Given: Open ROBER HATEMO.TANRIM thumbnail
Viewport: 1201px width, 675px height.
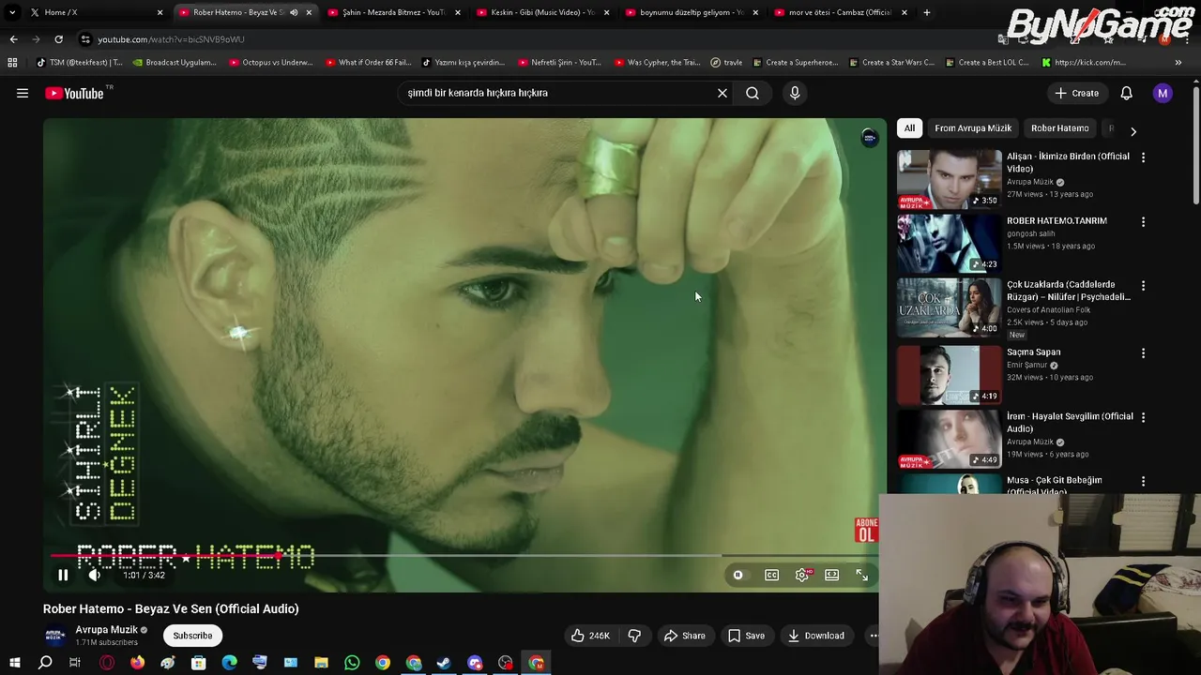Looking at the screenshot, I should pyautogui.click(x=949, y=243).
